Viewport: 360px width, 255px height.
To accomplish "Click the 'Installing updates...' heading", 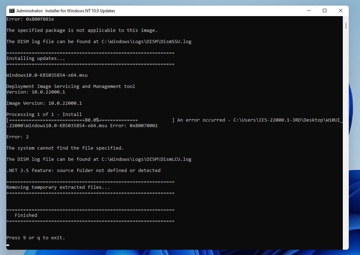I will coord(36,58).
